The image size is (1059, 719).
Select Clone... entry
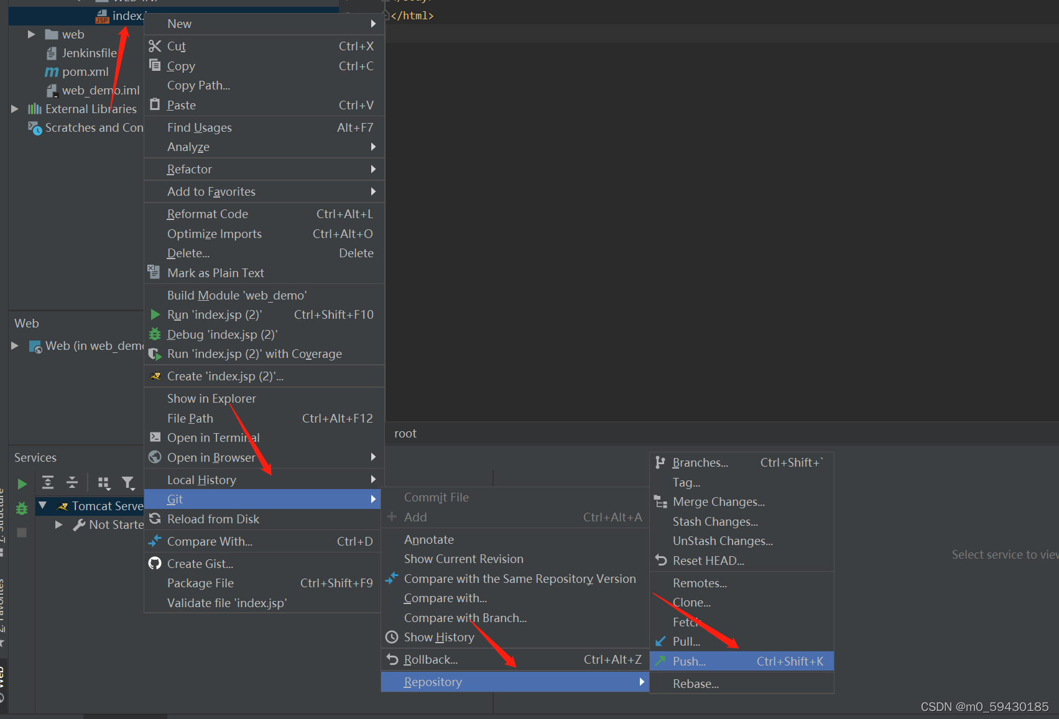[x=741, y=602]
